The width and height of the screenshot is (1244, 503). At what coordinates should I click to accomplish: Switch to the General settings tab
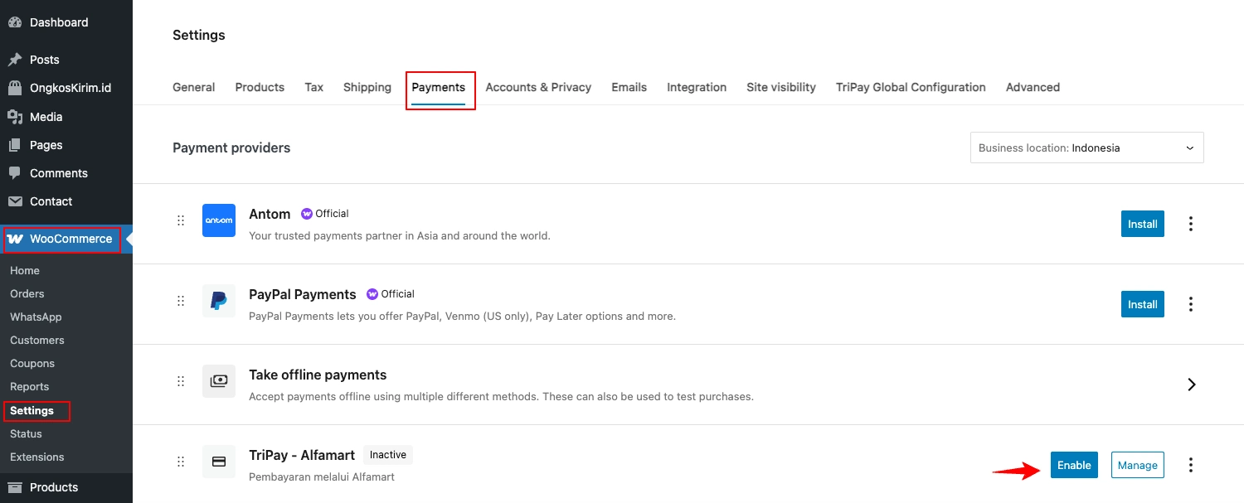coord(193,87)
